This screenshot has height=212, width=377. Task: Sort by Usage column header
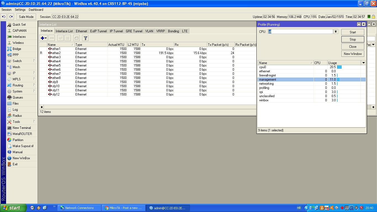tap(344, 63)
